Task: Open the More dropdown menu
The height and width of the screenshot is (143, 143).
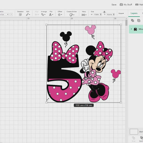Action: point(121,14)
